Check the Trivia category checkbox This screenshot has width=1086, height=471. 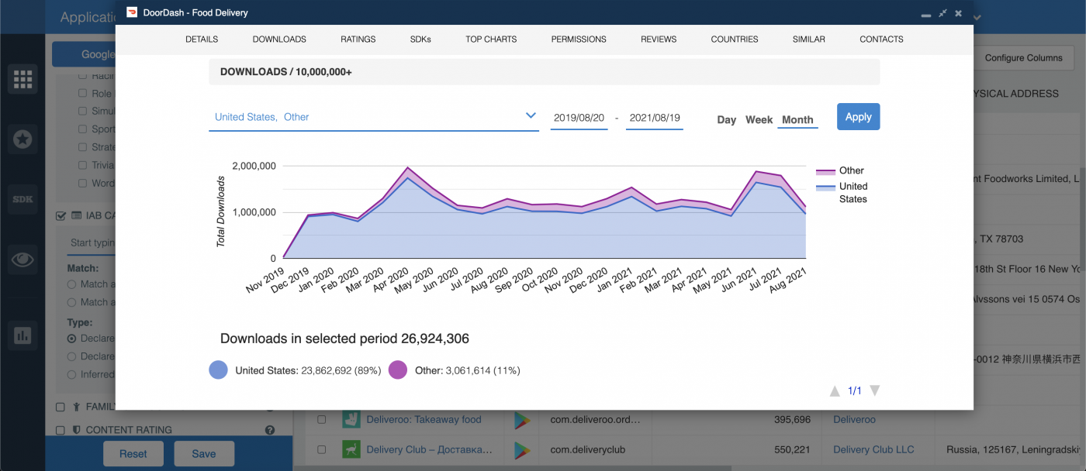tap(82, 165)
